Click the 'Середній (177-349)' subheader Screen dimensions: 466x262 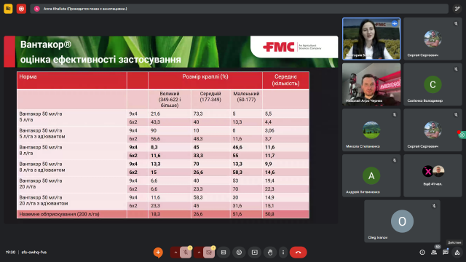click(x=210, y=97)
